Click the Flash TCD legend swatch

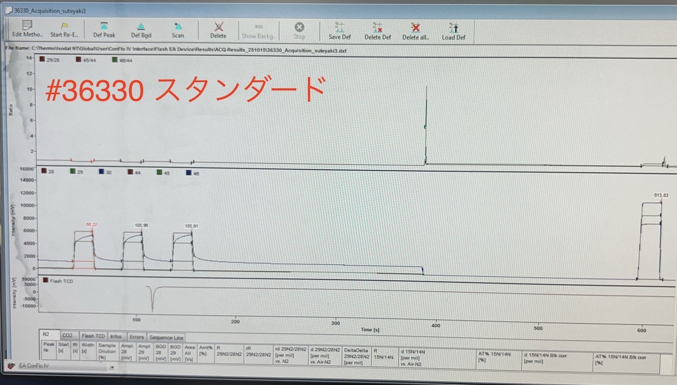[45, 280]
